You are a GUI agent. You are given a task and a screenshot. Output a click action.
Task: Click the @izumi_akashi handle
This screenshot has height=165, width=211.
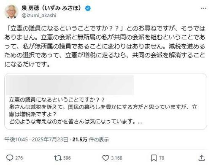coord(39,16)
